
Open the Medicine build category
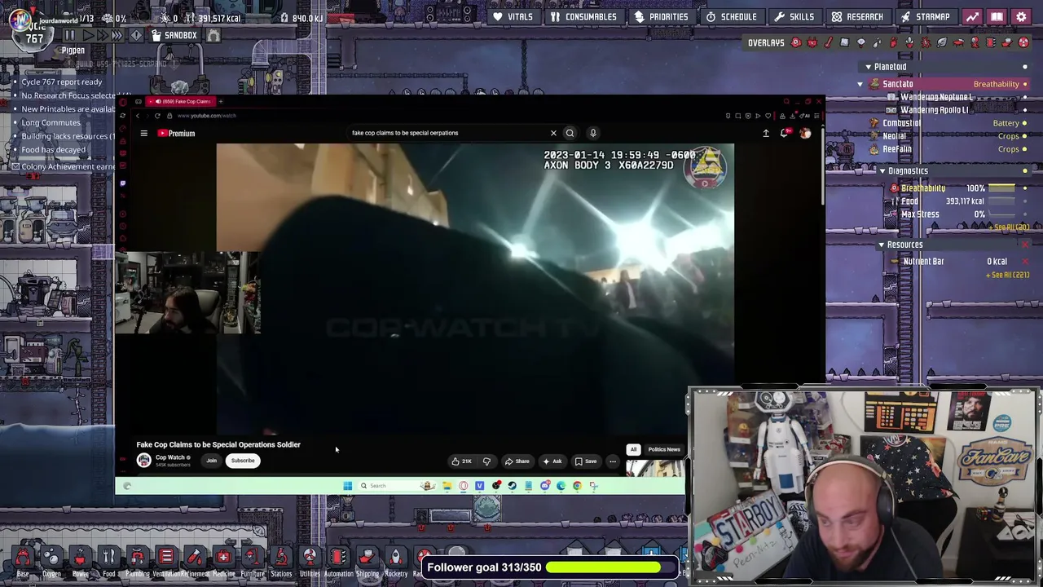click(223, 561)
